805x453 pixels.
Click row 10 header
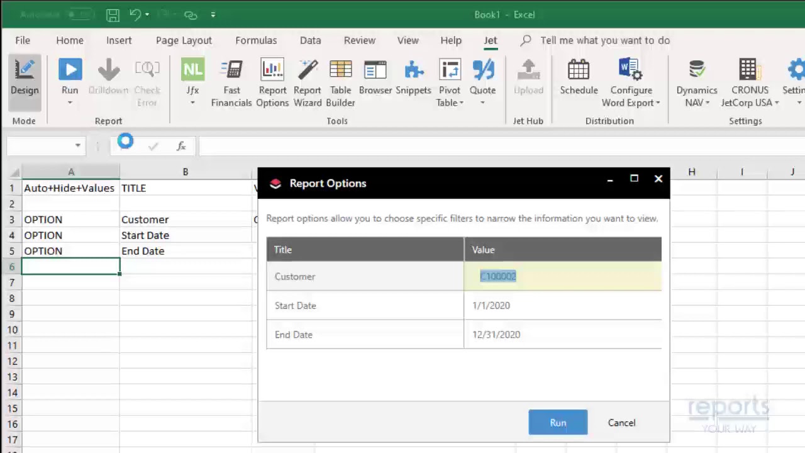click(11, 330)
